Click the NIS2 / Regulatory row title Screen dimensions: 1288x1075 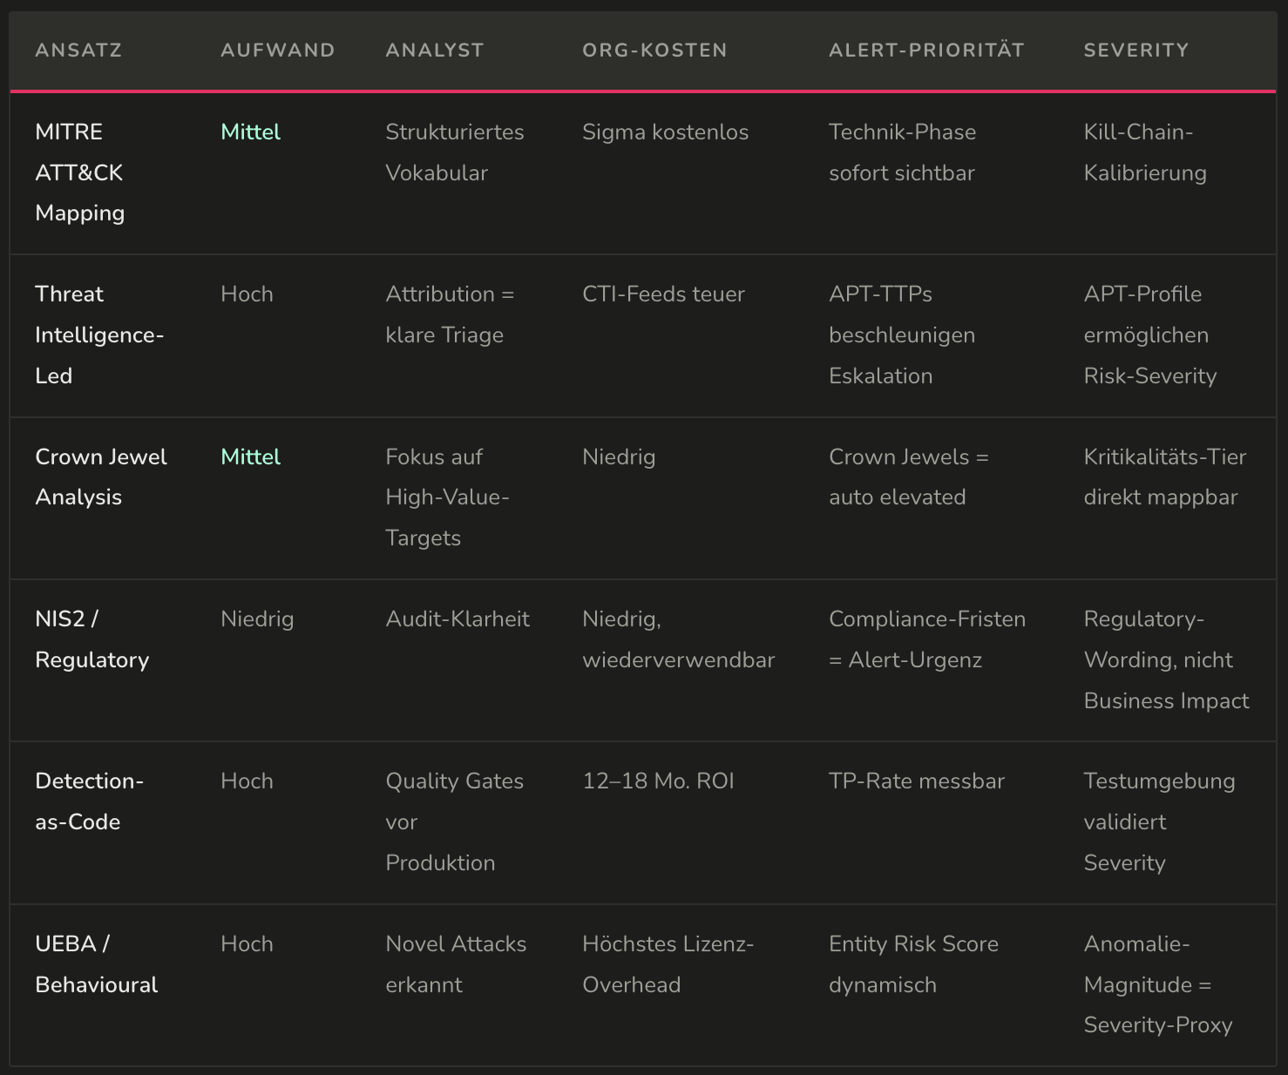92,639
